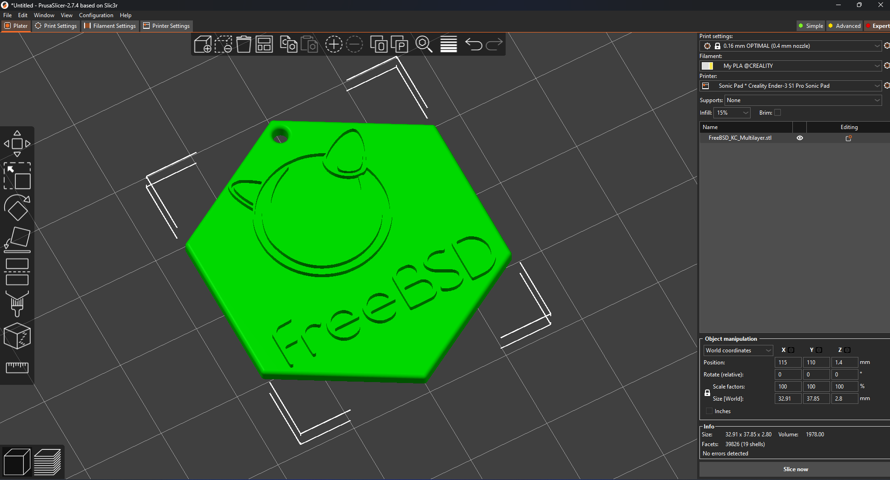Select Simple mode
The width and height of the screenshot is (890, 480).
[811, 26]
